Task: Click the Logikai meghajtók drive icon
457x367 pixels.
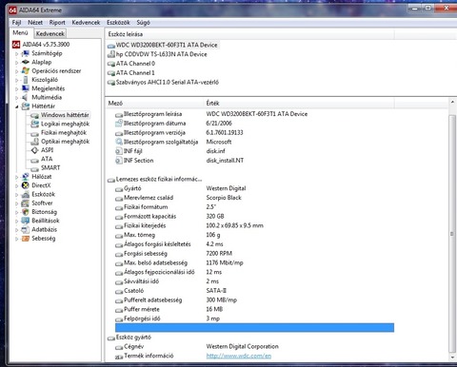Action: click(34, 124)
